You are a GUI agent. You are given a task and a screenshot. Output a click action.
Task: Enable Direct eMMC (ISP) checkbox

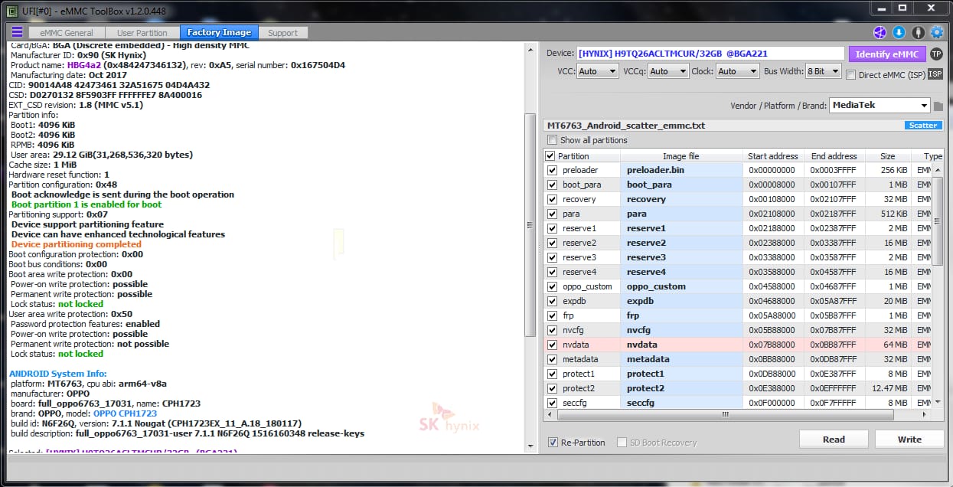click(x=850, y=74)
